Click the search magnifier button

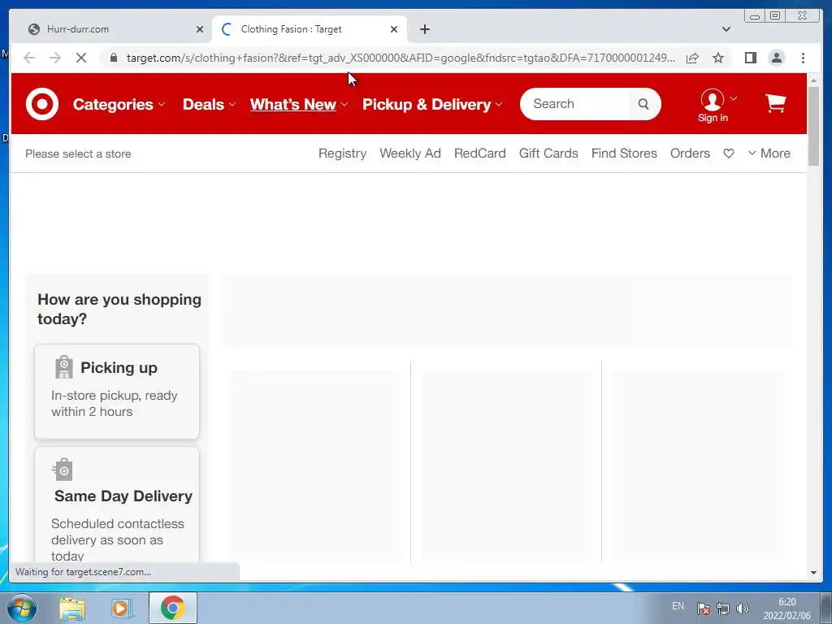pyautogui.click(x=643, y=104)
